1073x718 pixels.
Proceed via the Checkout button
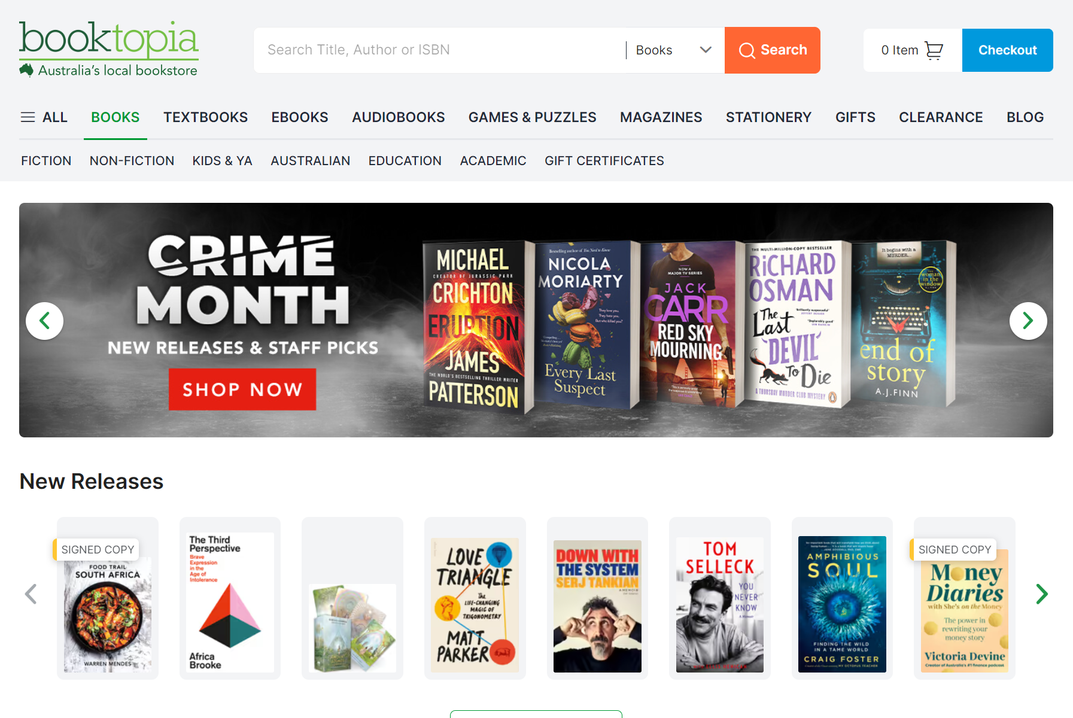click(1008, 50)
